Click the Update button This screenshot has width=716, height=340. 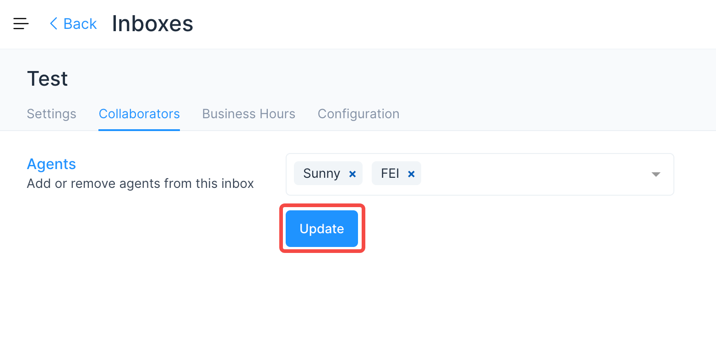click(x=321, y=229)
